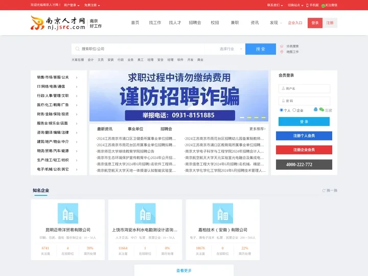The image size is (368, 276).
Task: Click the blue 搜索 button
Action: (261, 49)
